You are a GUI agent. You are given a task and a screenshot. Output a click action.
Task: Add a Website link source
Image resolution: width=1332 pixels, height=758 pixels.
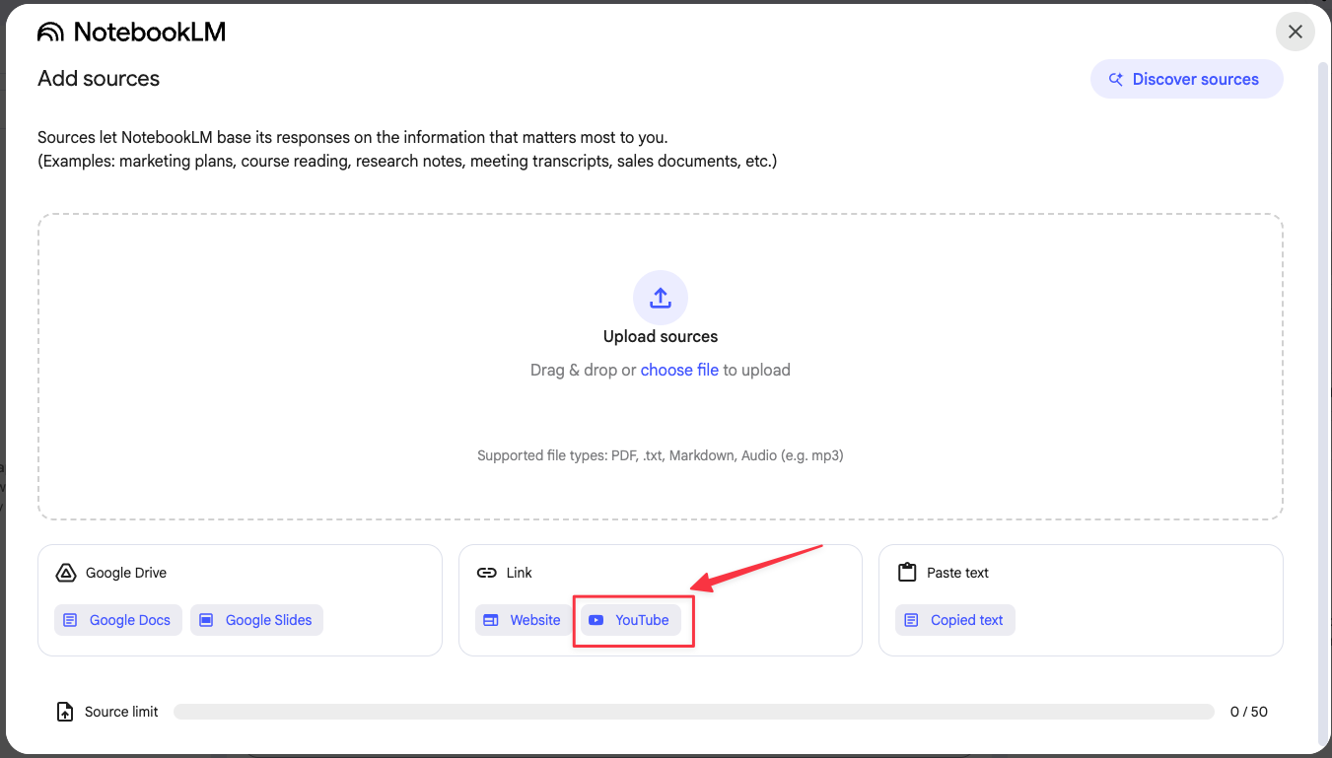click(524, 620)
